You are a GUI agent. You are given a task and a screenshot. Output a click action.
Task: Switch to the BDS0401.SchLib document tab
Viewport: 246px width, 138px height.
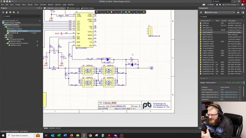pyautogui.click(x=73, y=8)
